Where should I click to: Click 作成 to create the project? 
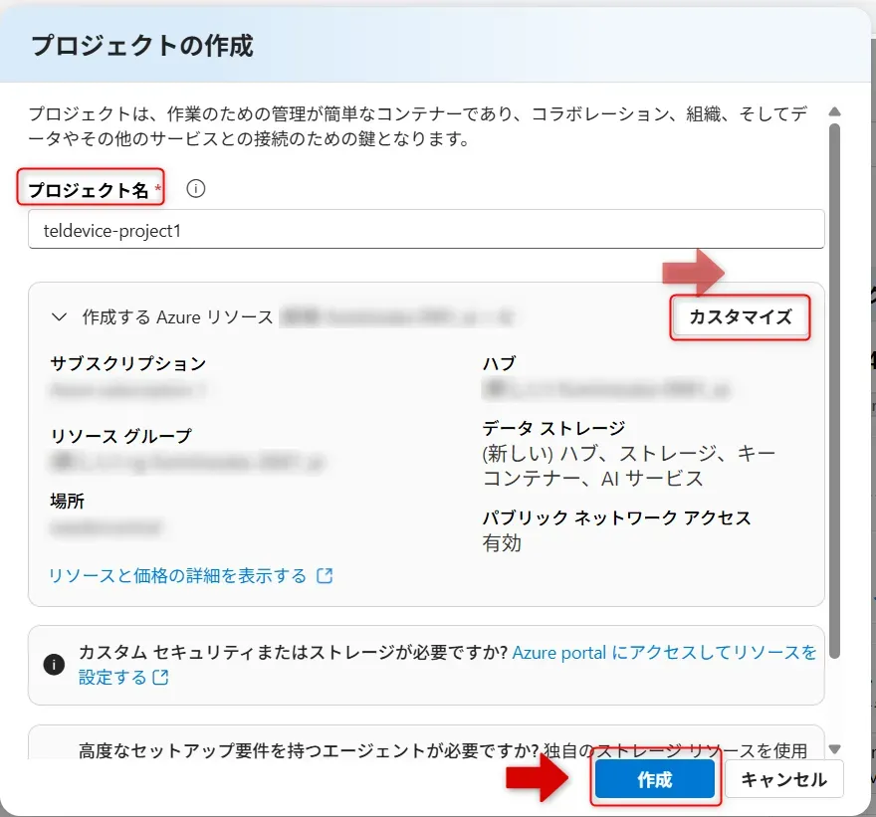pyautogui.click(x=655, y=780)
